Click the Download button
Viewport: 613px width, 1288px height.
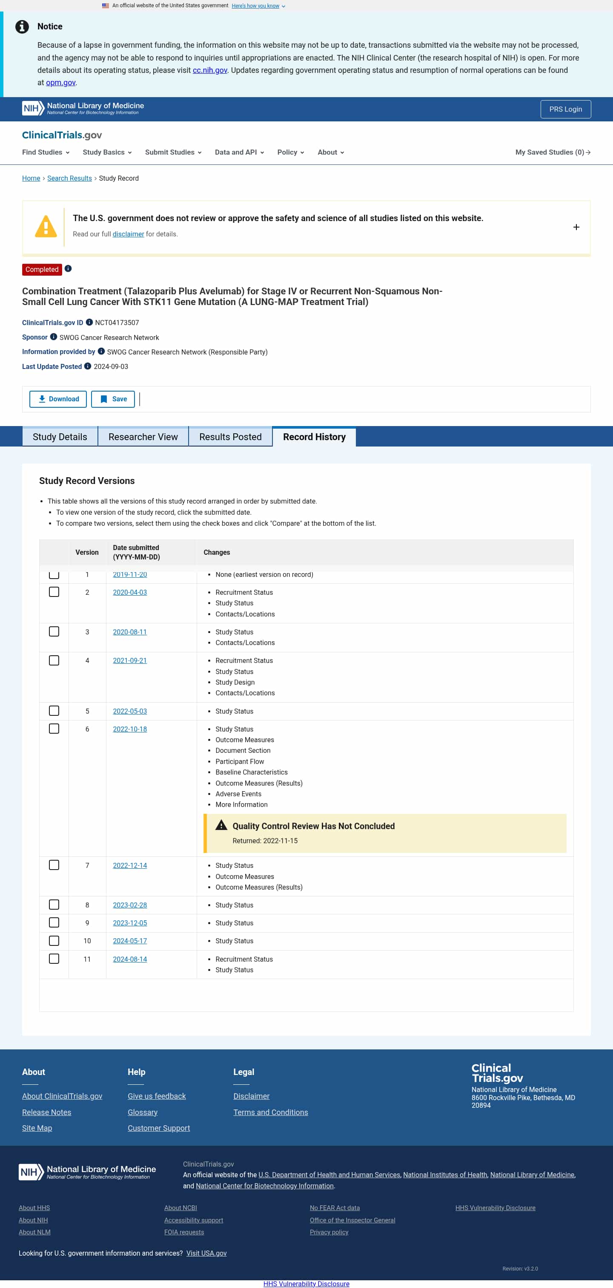click(58, 399)
